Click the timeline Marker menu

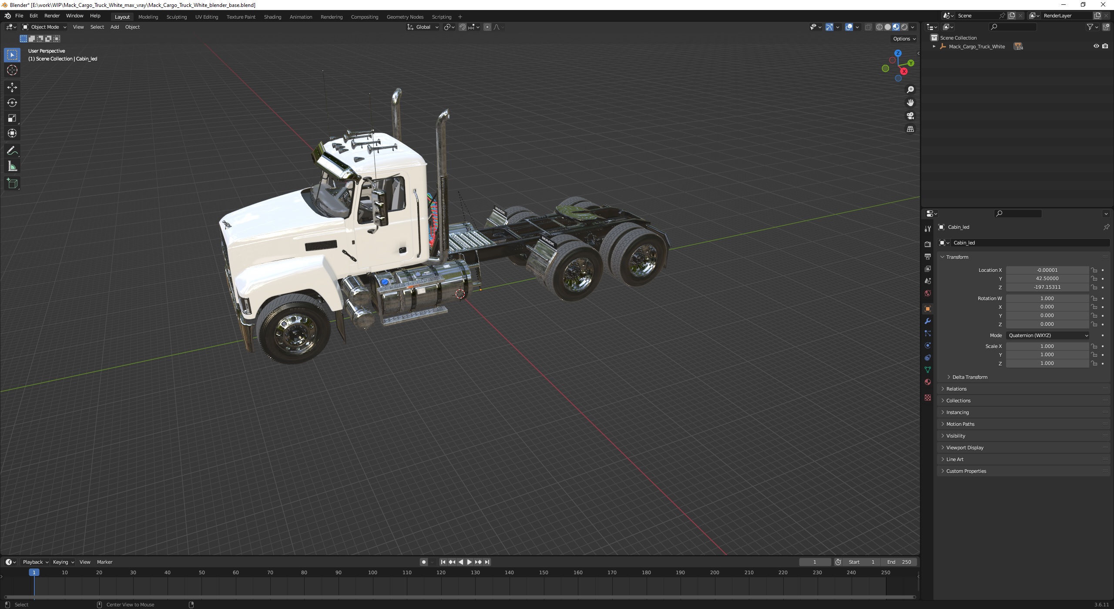[x=104, y=562]
